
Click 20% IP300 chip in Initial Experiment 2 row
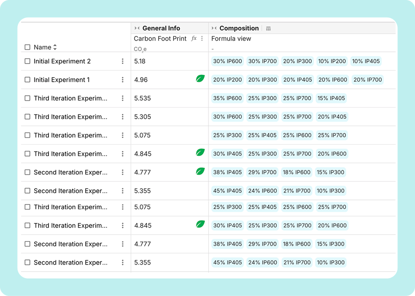297,61
